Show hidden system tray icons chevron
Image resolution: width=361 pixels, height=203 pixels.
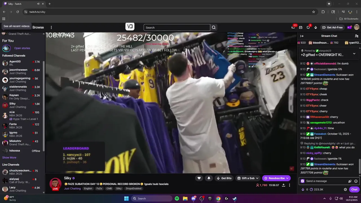(324, 198)
